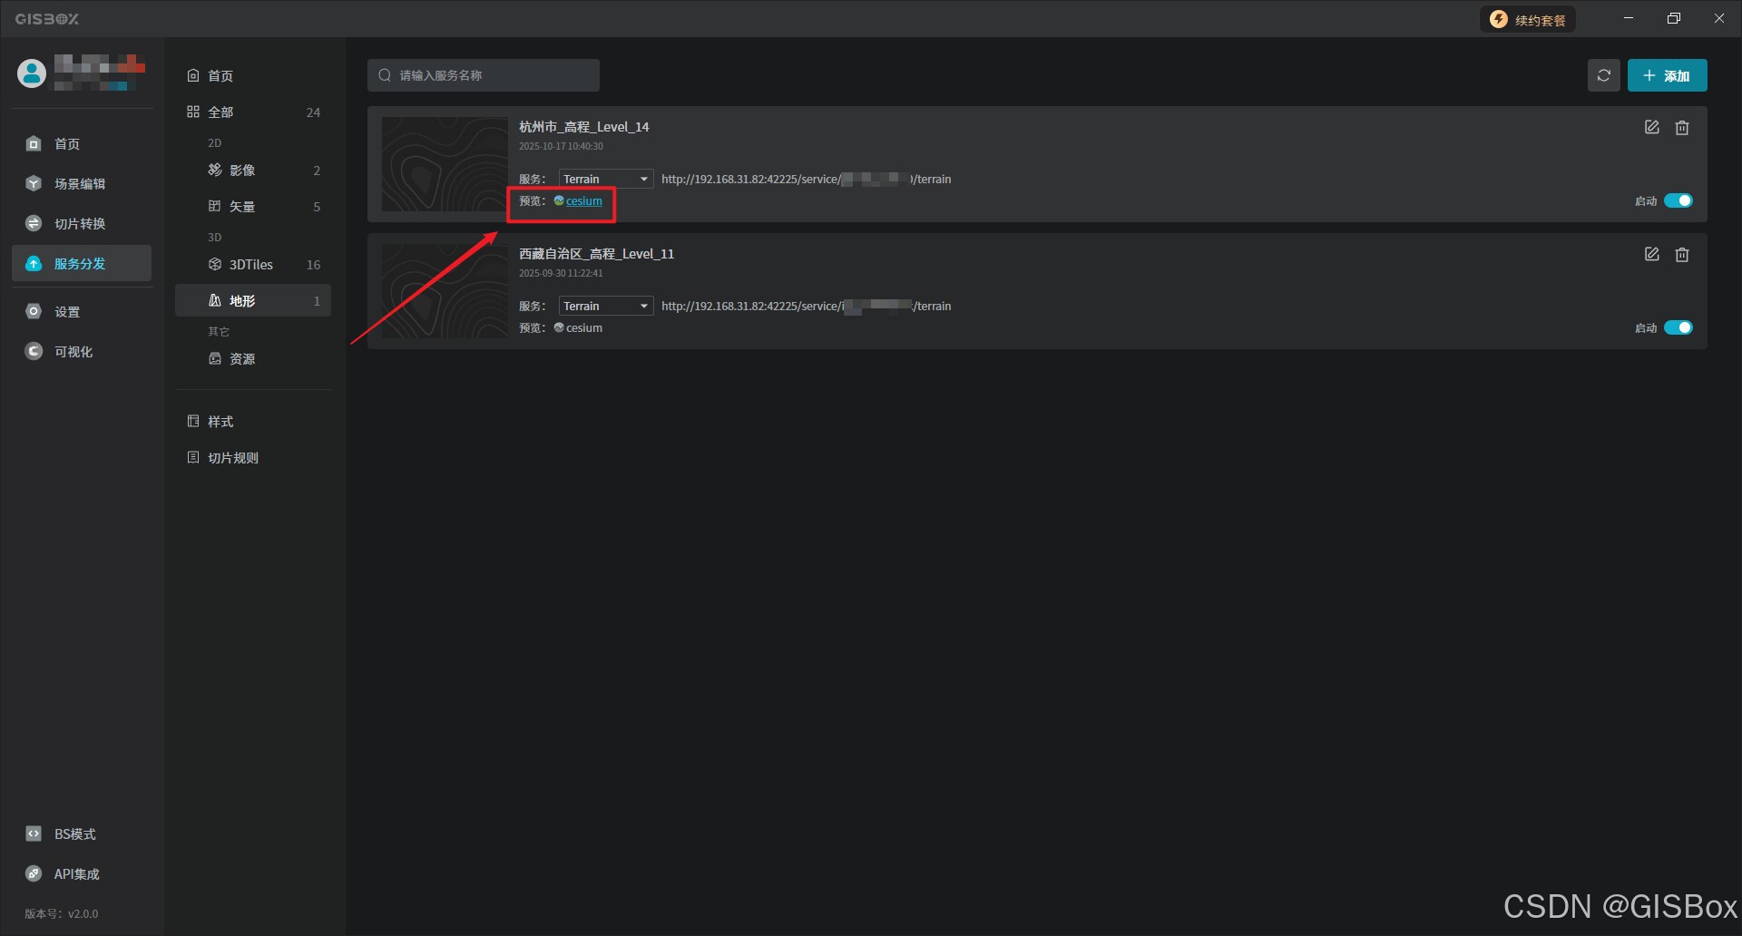Edit 杭州市_高程_Level_14 service
Screen dimensions: 1742x936
(x=1652, y=128)
